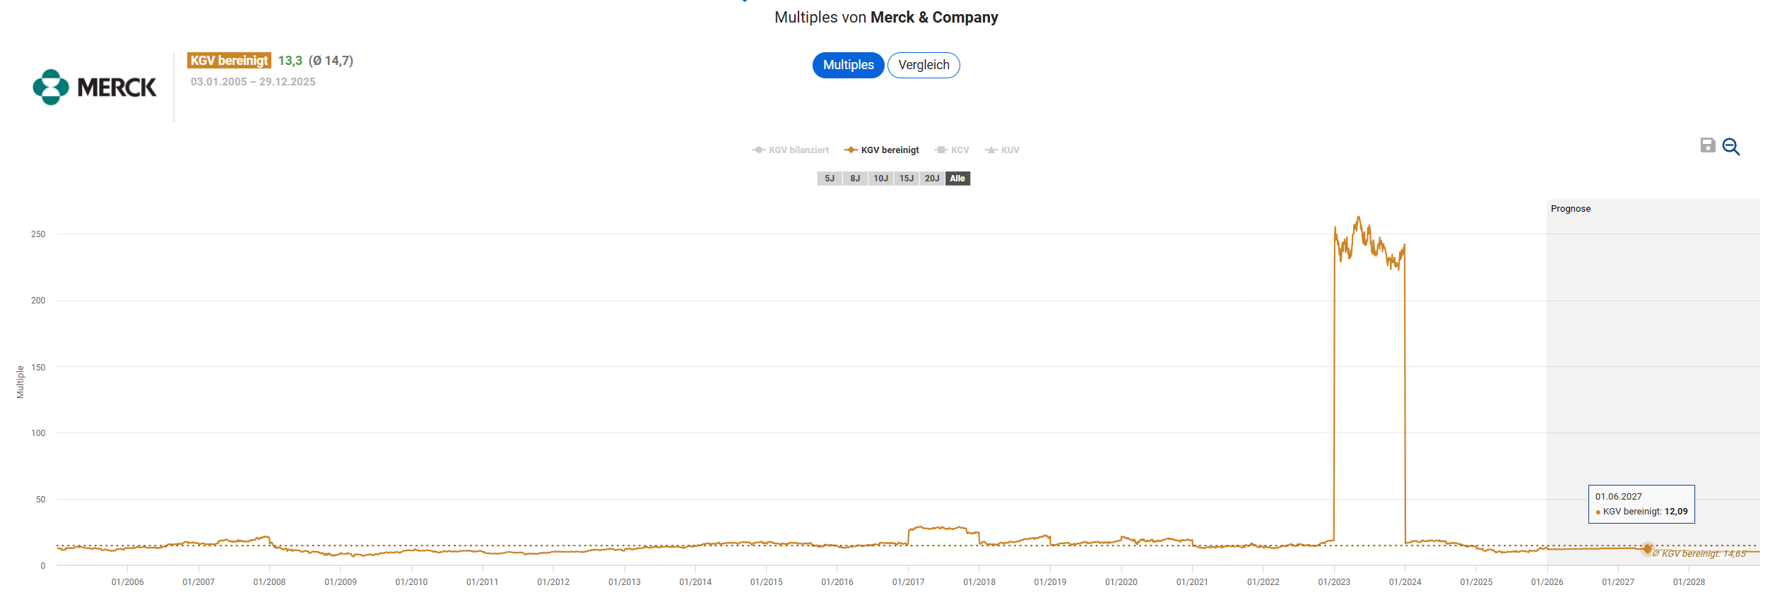Toggle the KGV bilanziert legend series

tap(791, 150)
